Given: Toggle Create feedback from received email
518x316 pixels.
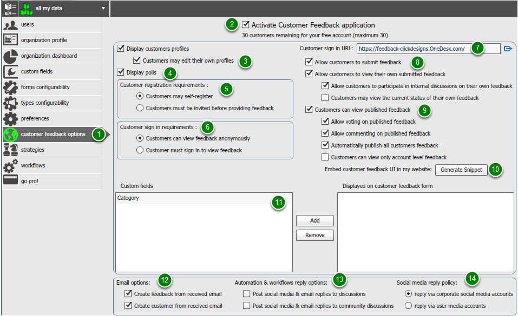Looking at the screenshot, I should tap(128, 293).
